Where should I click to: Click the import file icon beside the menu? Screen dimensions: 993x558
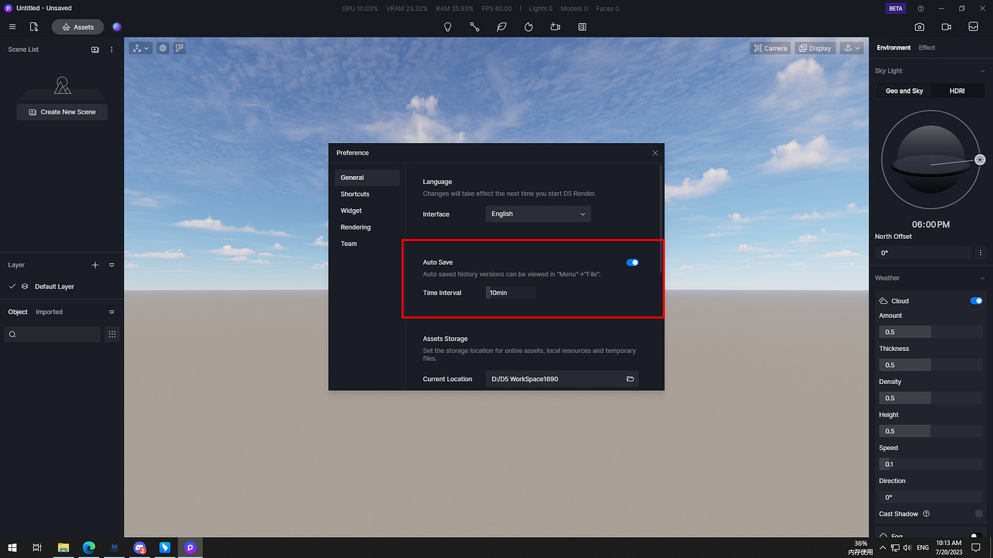pyautogui.click(x=34, y=27)
